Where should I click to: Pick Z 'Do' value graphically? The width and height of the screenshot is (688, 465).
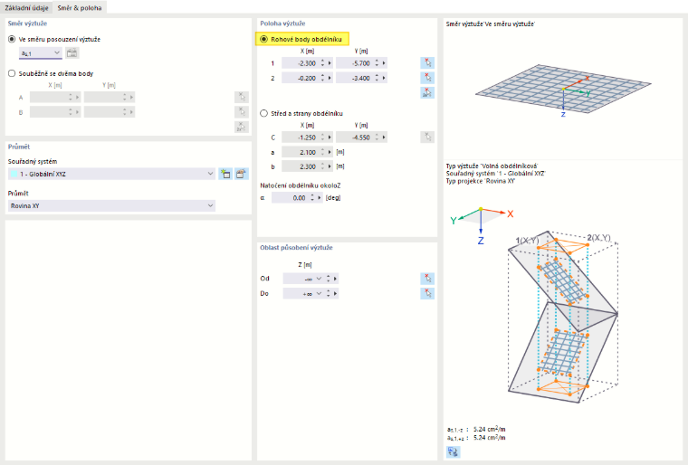pos(427,293)
